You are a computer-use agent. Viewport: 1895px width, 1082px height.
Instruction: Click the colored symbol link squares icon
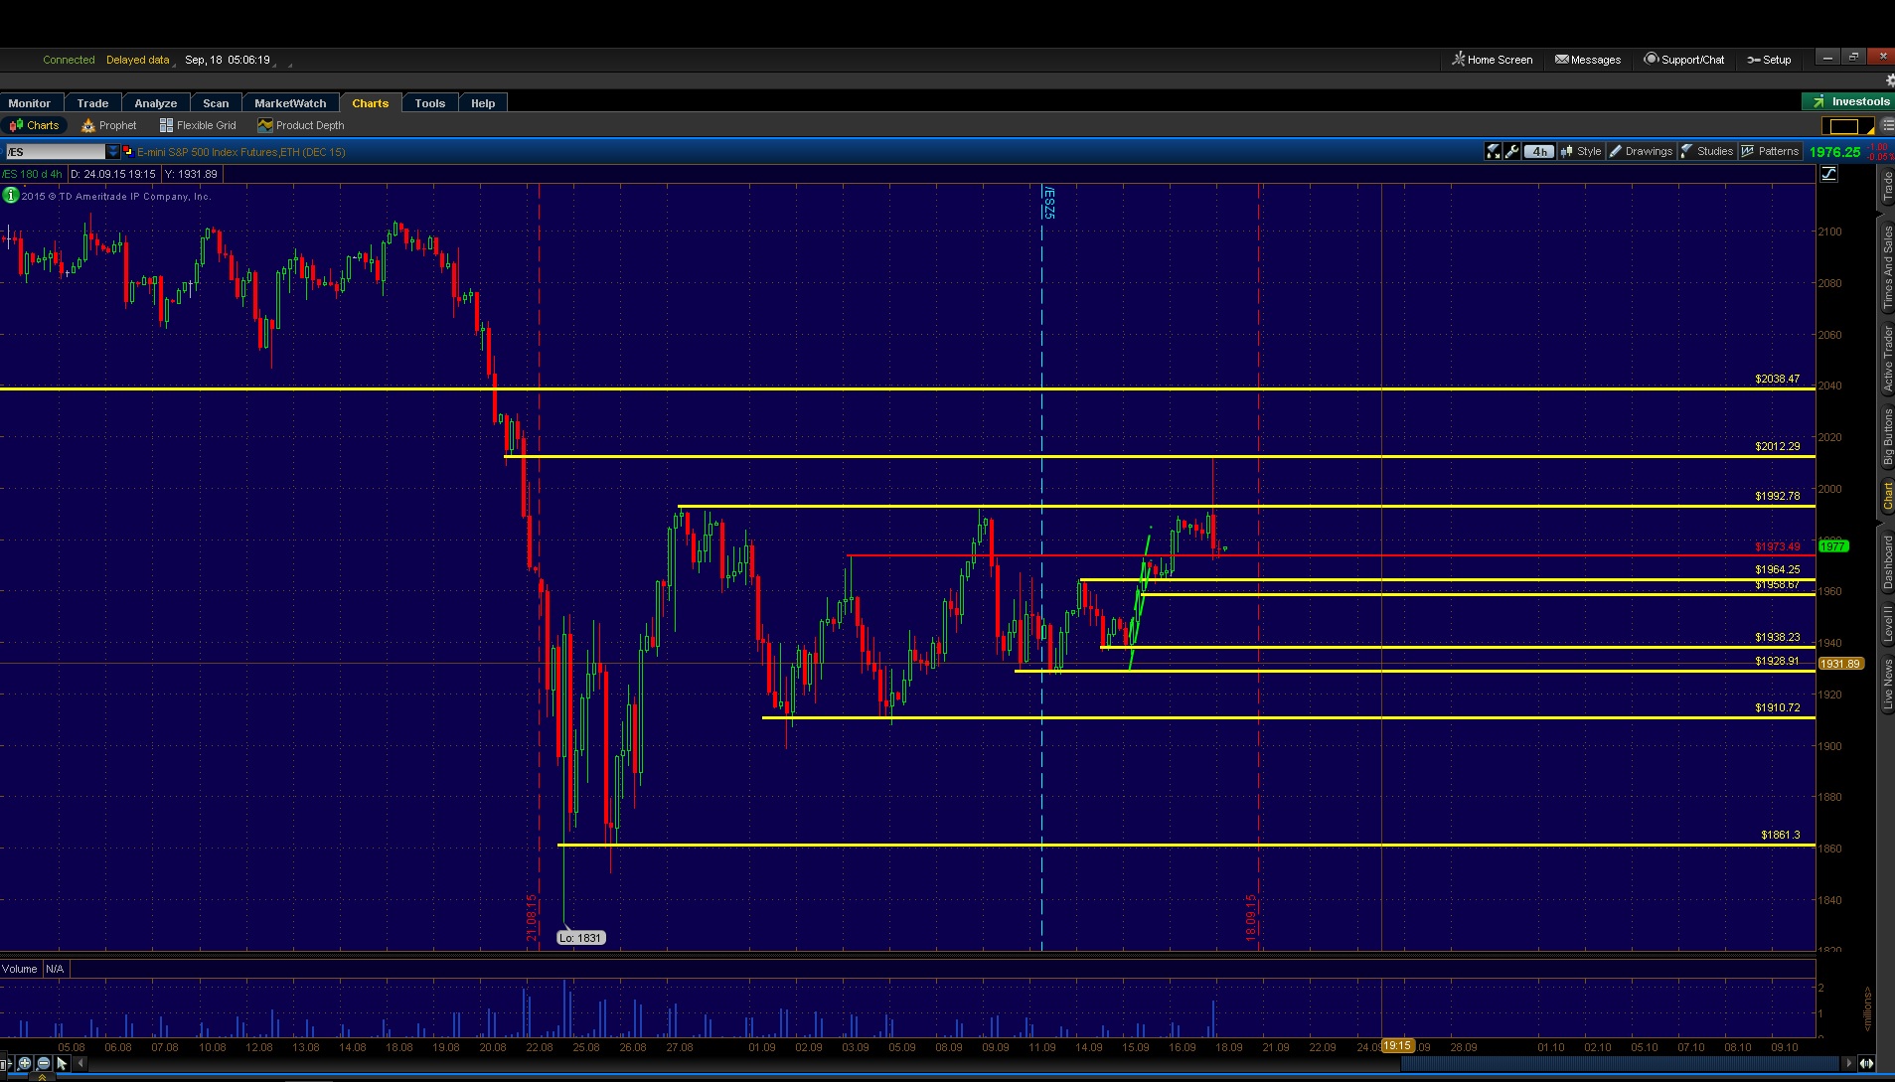coord(128,152)
